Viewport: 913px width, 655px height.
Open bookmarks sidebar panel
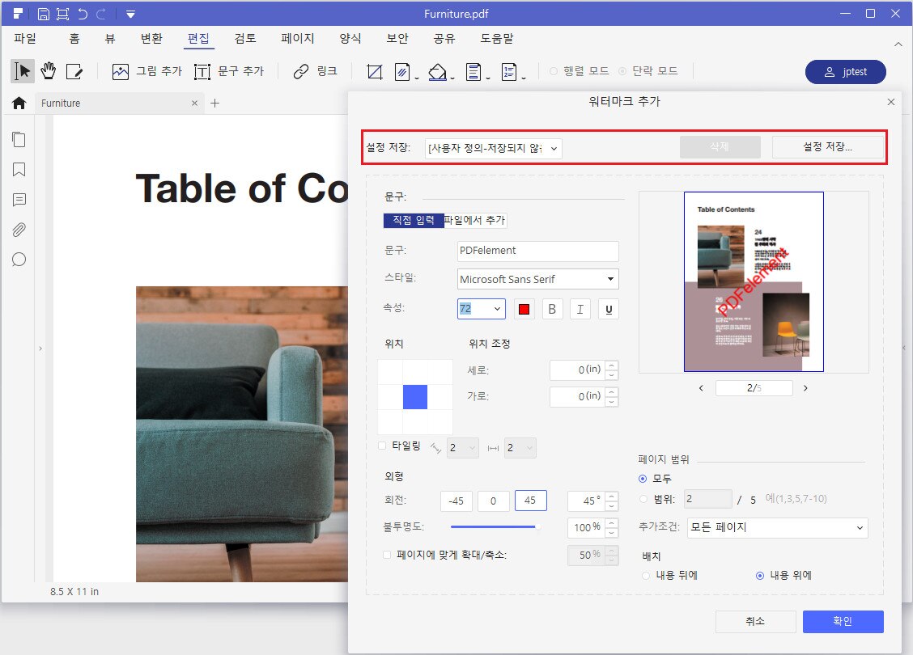[19, 170]
